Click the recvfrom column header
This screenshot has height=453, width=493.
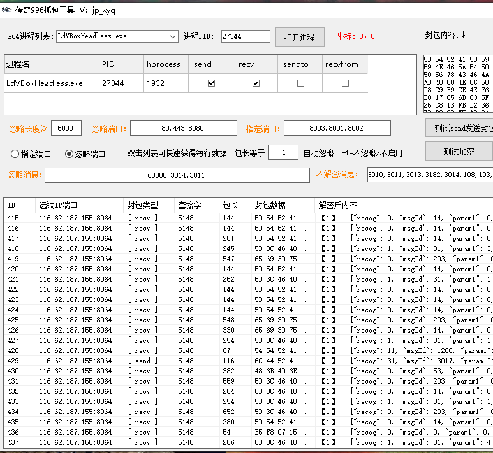(x=344, y=64)
